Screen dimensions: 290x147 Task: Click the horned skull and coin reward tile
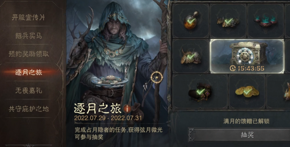point(191,56)
